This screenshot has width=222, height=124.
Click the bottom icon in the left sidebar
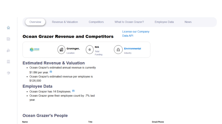pos(8,73)
